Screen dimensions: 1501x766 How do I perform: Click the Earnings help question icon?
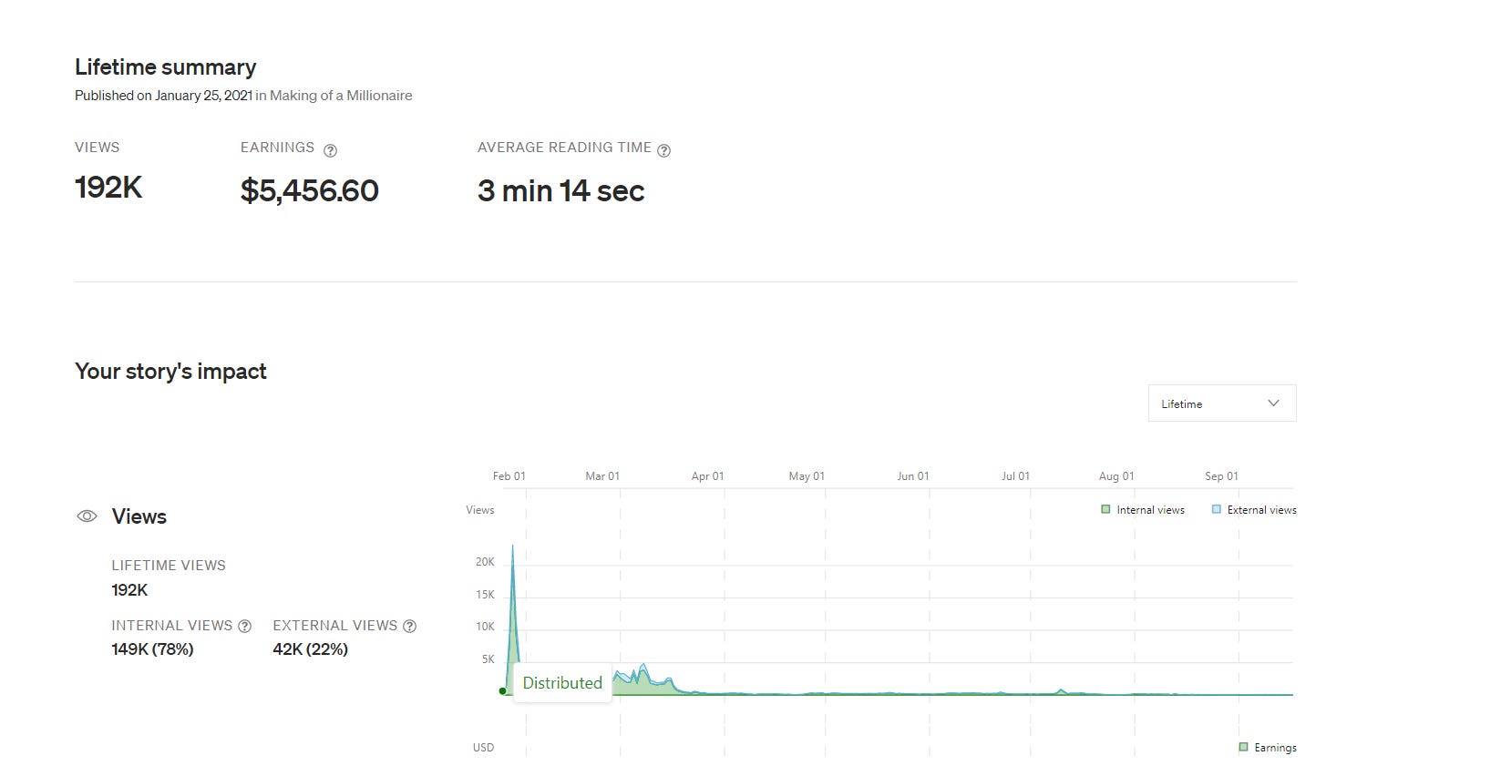click(331, 150)
